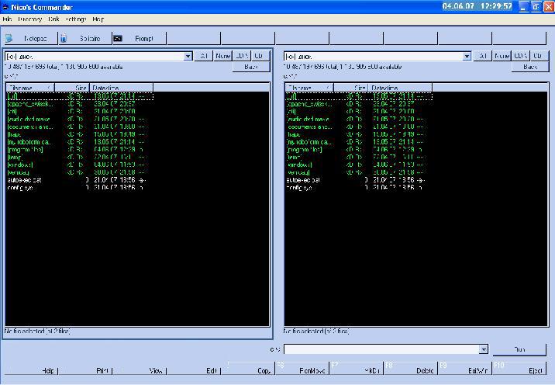Expand the command line history dropdown
This screenshot has width=555, height=385.
484,349
